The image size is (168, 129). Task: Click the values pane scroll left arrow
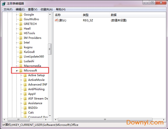click(x=55, y=119)
